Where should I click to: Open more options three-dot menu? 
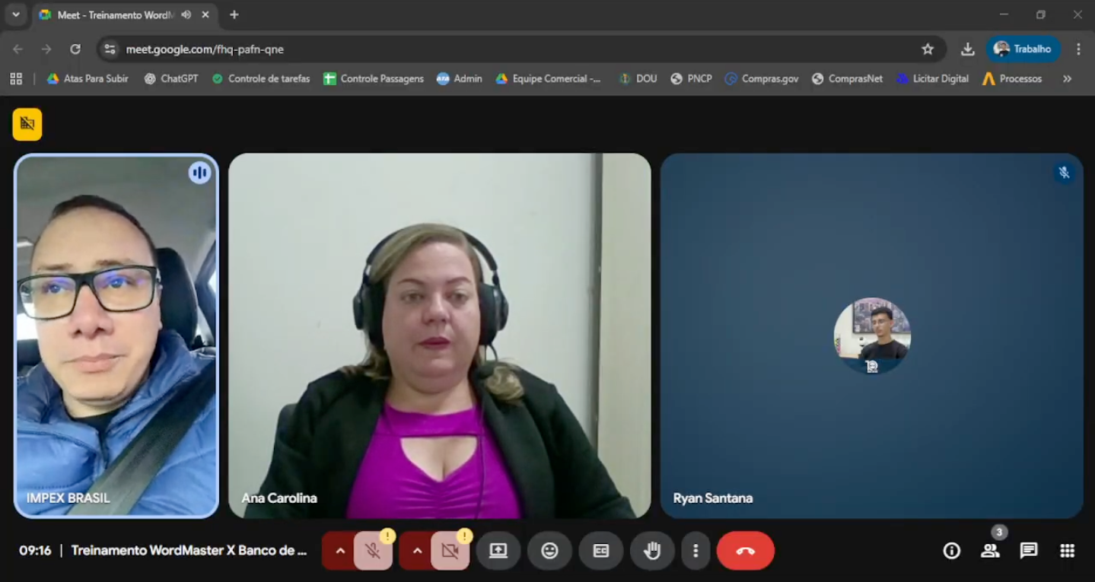pos(696,551)
